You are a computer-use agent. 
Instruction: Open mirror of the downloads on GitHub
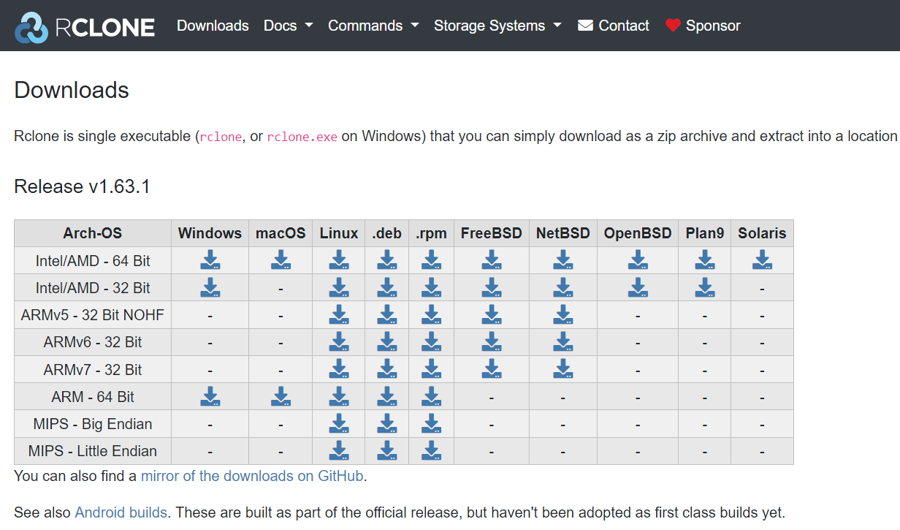(x=252, y=476)
